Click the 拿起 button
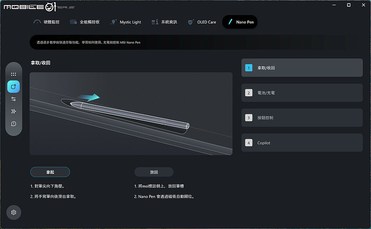 point(50,172)
